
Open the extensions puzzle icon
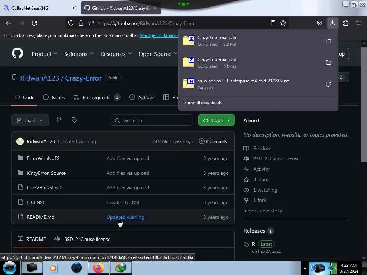point(345,23)
